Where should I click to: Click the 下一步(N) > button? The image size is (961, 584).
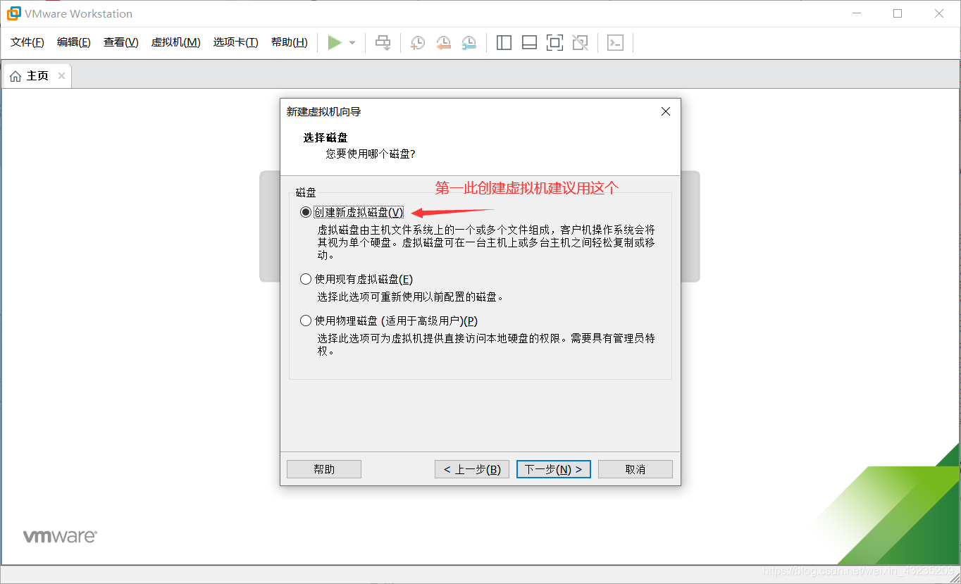(554, 469)
